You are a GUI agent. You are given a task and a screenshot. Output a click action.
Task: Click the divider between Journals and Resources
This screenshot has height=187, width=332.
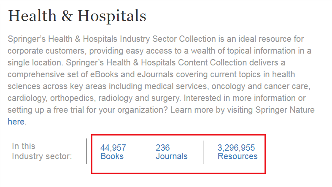203,152
